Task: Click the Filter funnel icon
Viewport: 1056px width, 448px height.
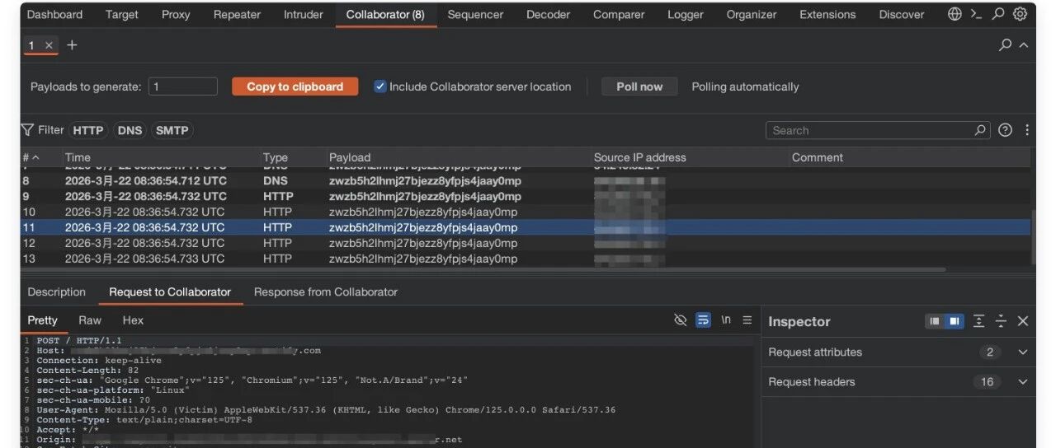Action: (28, 130)
